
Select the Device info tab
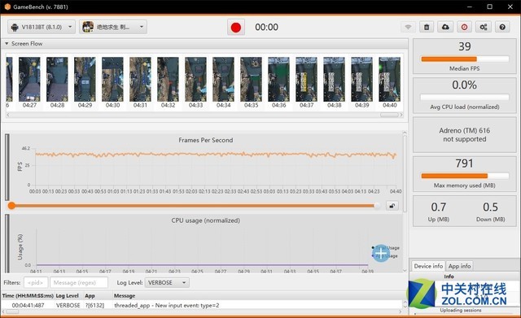(x=428, y=266)
